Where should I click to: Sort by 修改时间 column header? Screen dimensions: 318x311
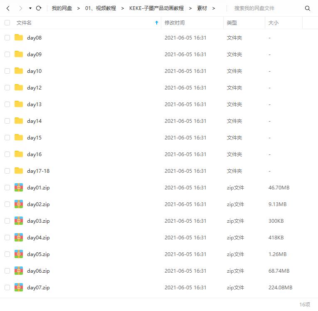click(x=175, y=23)
